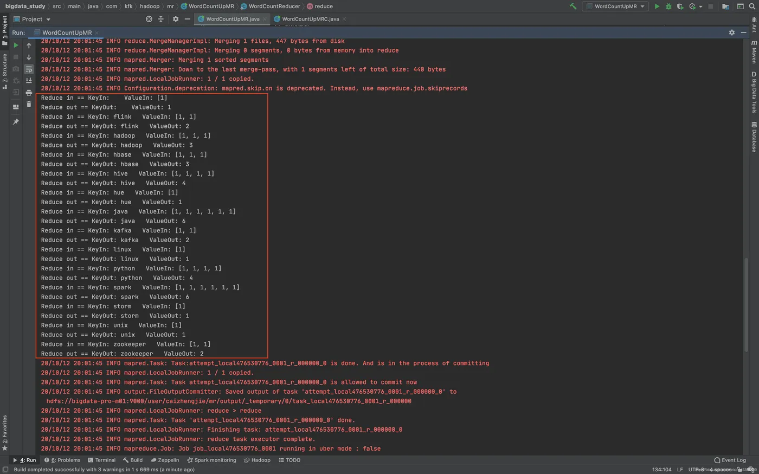Move down the stack trace arrow
The image size is (759, 474).
click(29, 57)
